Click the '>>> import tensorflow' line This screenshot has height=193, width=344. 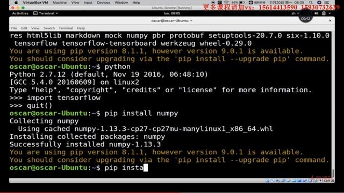pyautogui.click(x=55, y=98)
